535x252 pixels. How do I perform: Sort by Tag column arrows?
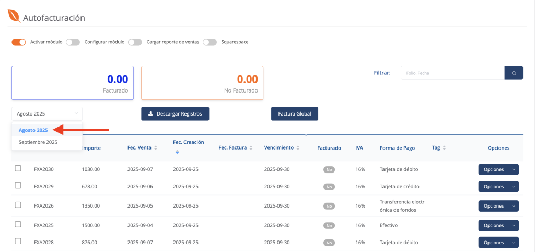click(444, 148)
